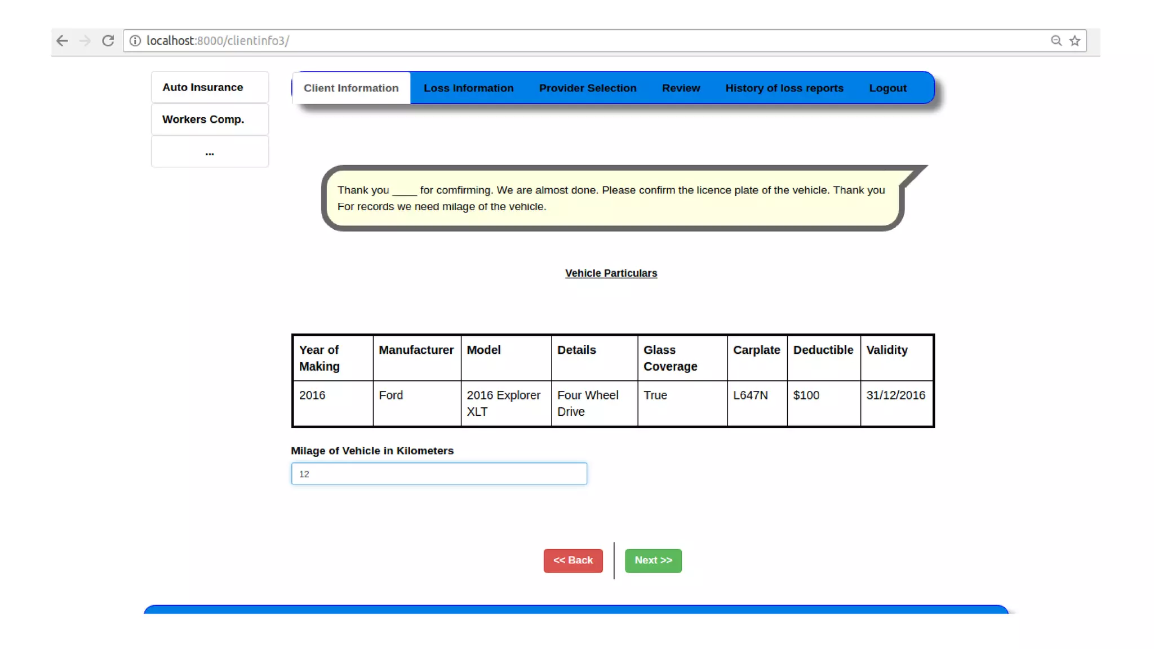Click the 2016 Explorer XLT cell
Screen dimensions: 1154x649
tap(505, 403)
